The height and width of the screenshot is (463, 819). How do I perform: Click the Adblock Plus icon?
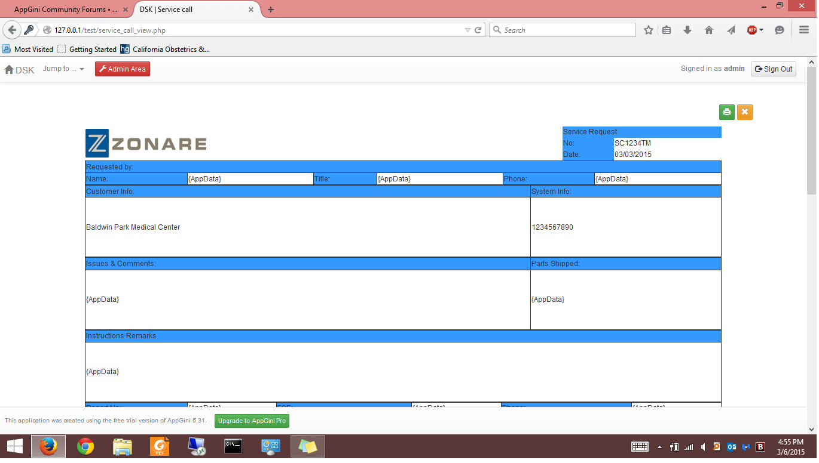coord(752,30)
